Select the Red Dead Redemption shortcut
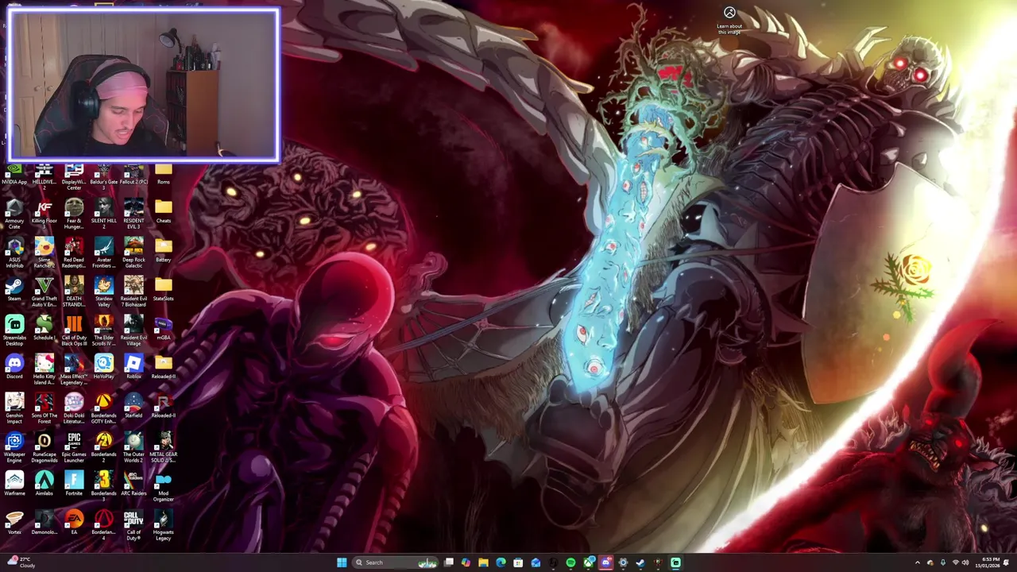 coord(74,253)
